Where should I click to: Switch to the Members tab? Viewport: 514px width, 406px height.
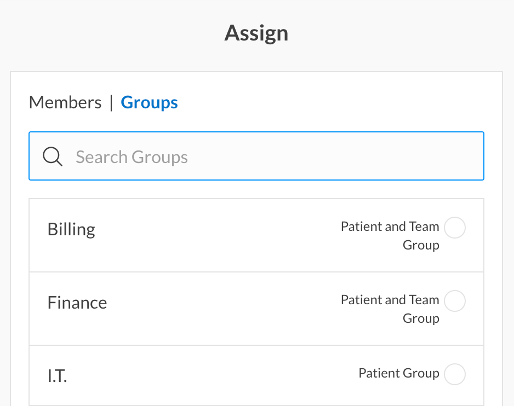(x=65, y=102)
